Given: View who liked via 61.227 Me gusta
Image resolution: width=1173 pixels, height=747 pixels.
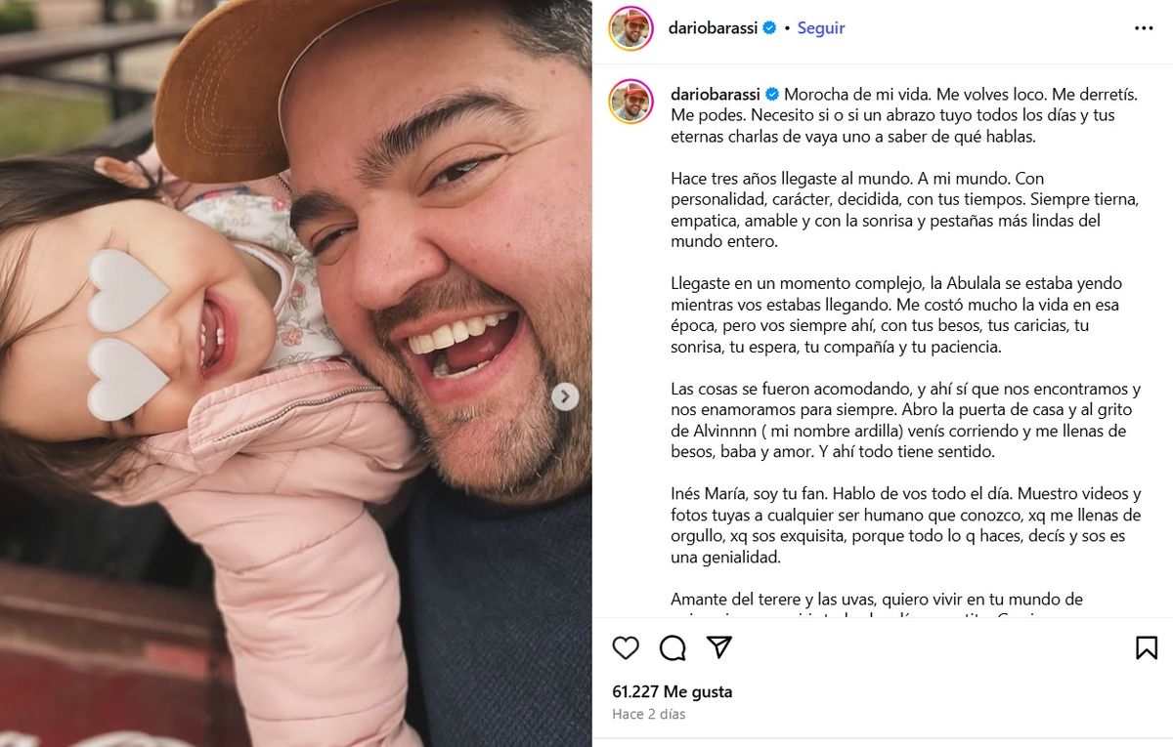Looking at the screenshot, I should click(673, 691).
